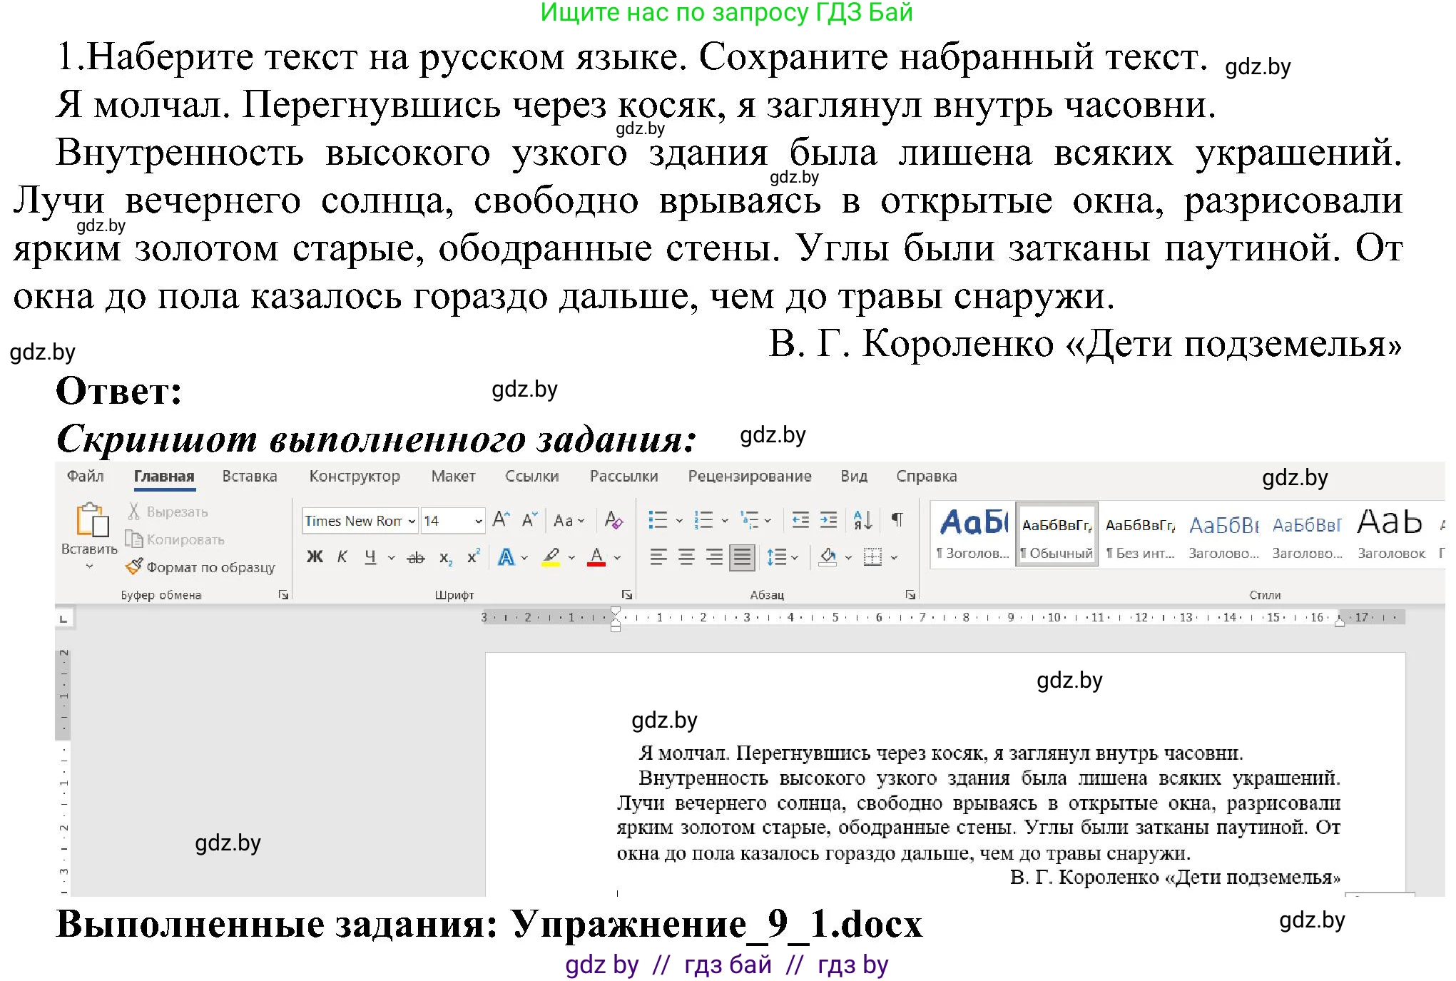Expand the font size dropdown
Viewport: 1456px width, 981px height.
tap(479, 520)
